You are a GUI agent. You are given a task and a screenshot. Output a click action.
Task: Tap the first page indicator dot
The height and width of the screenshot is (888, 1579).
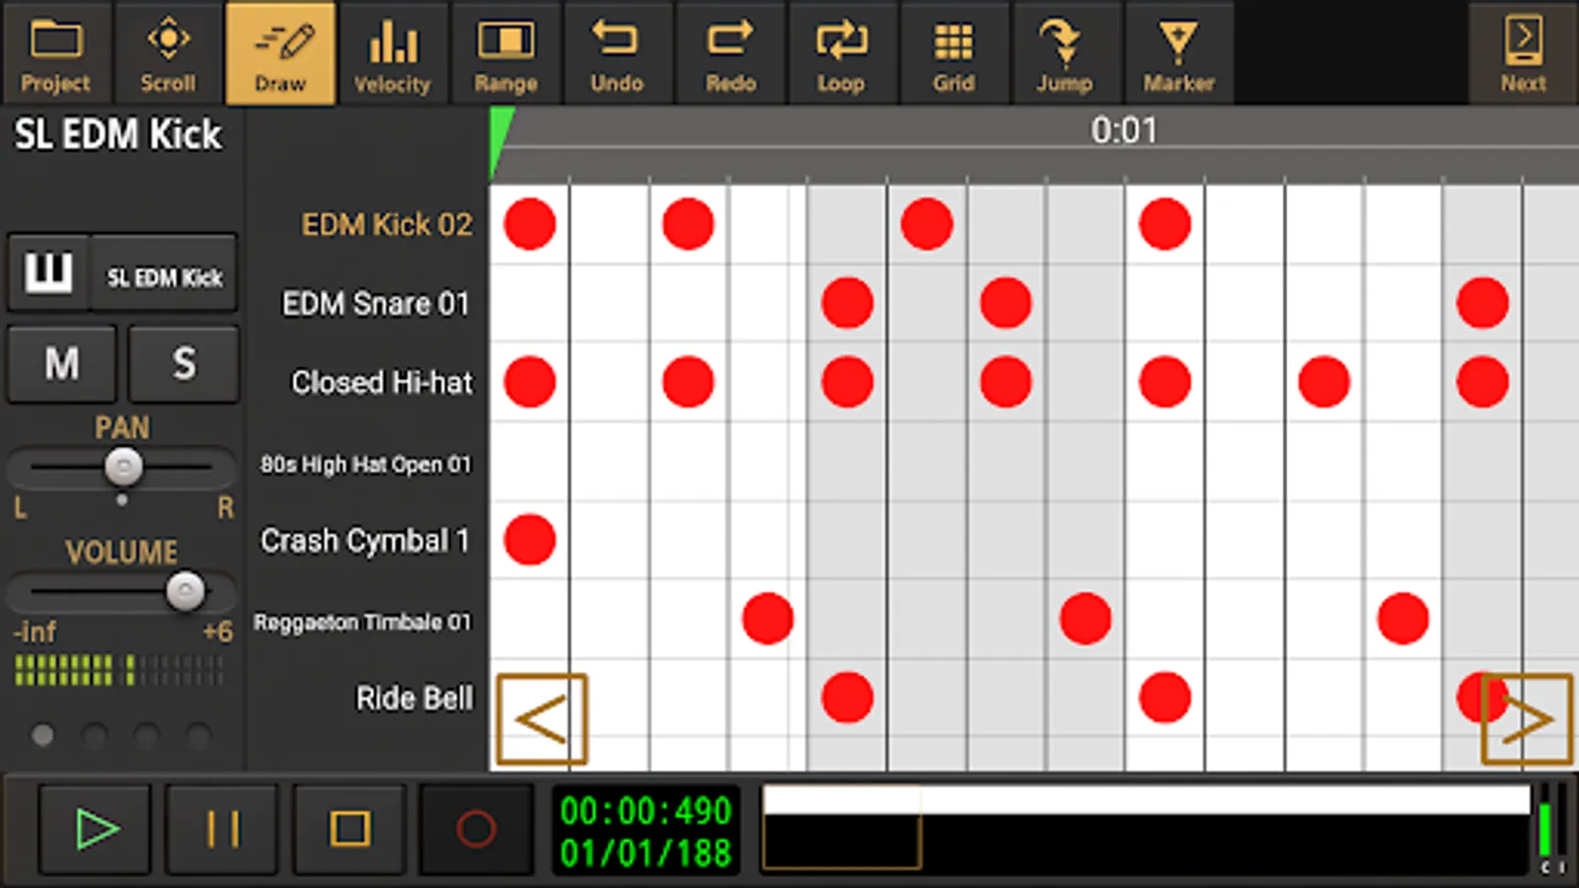(x=42, y=735)
